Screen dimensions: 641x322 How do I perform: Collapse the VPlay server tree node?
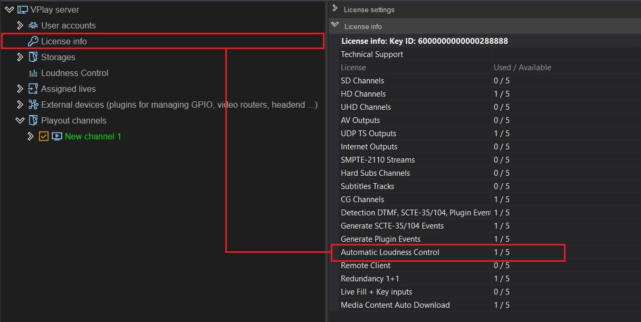coord(9,10)
